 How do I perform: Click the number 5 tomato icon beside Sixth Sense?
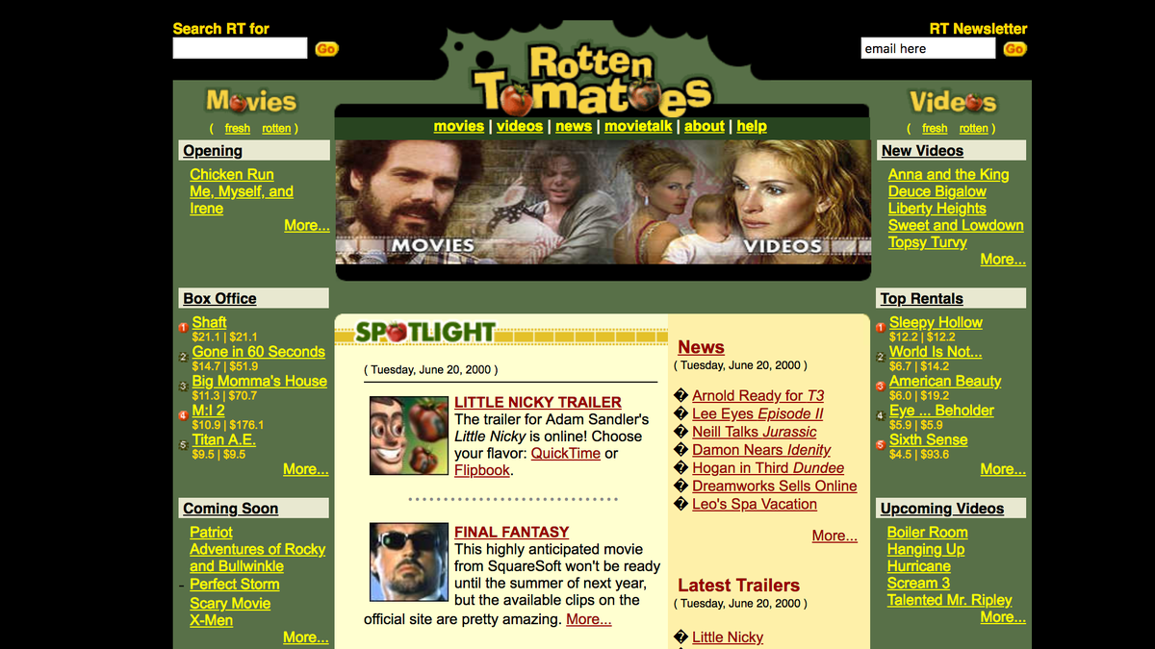click(880, 444)
